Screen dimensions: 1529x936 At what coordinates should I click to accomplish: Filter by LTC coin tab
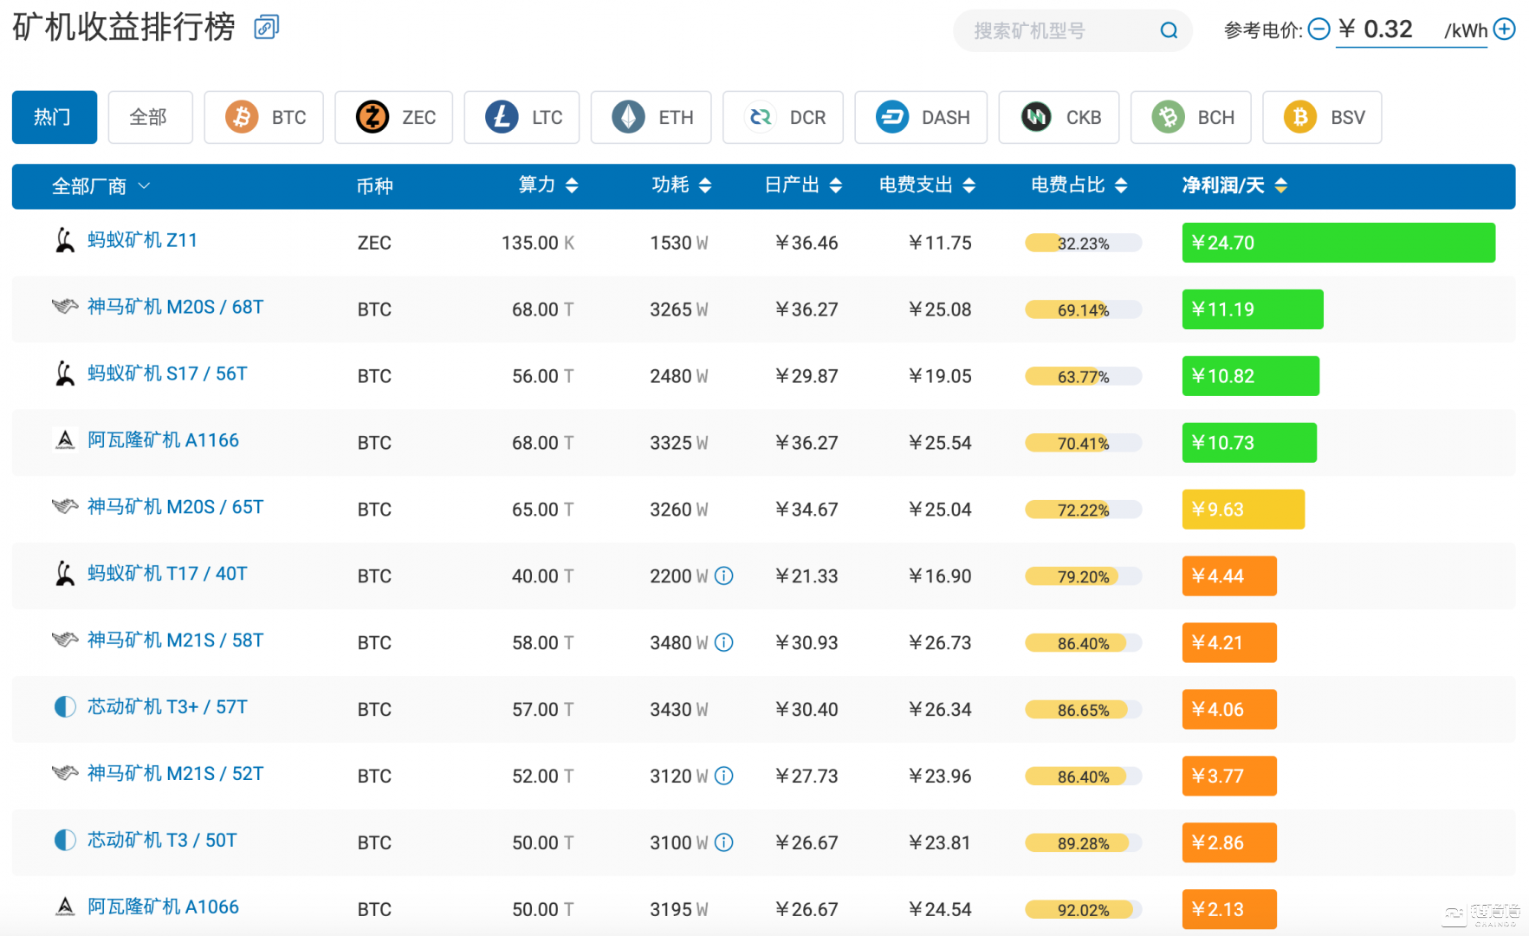(522, 117)
